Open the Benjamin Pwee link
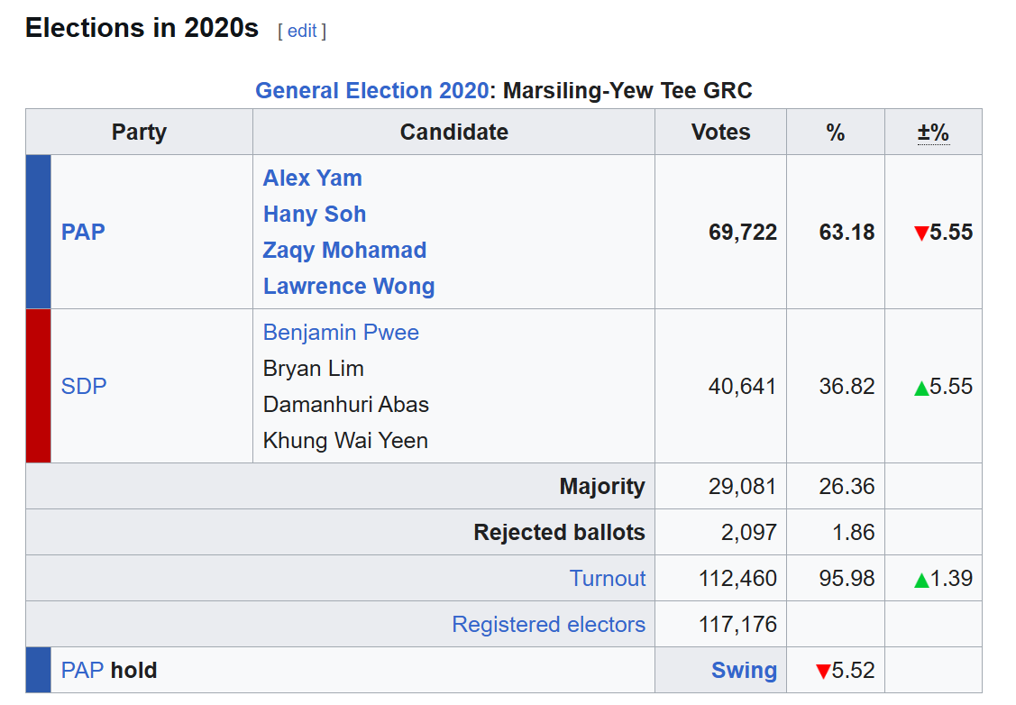The height and width of the screenshot is (705, 1016). tap(341, 333)
